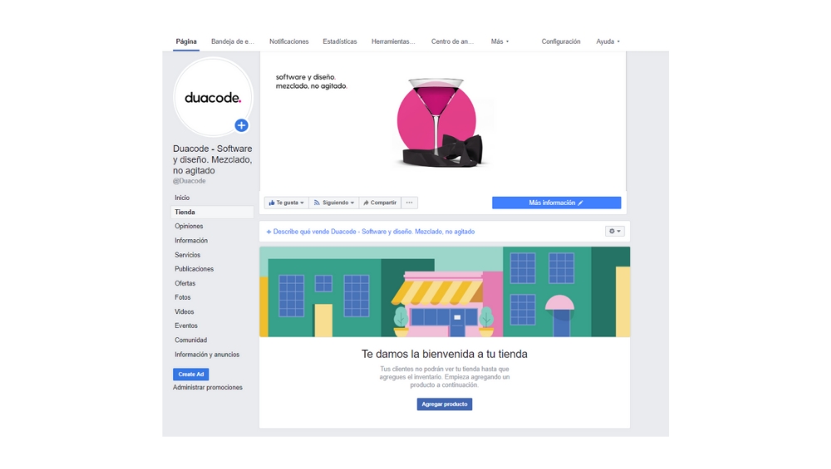Switch to the Notificaciones tab
Viewport: 831px width, 469px height.
pos(288,42)
